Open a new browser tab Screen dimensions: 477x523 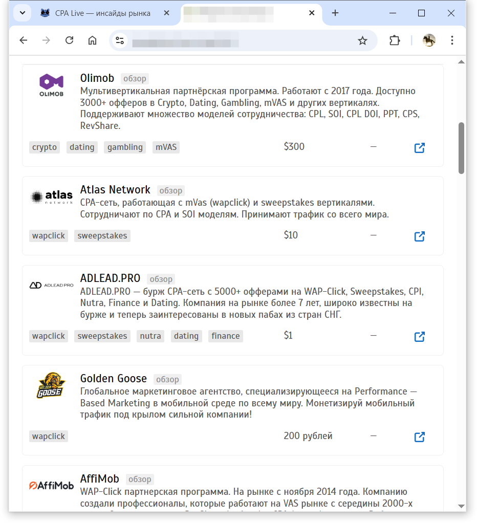(x=335, y=13)
